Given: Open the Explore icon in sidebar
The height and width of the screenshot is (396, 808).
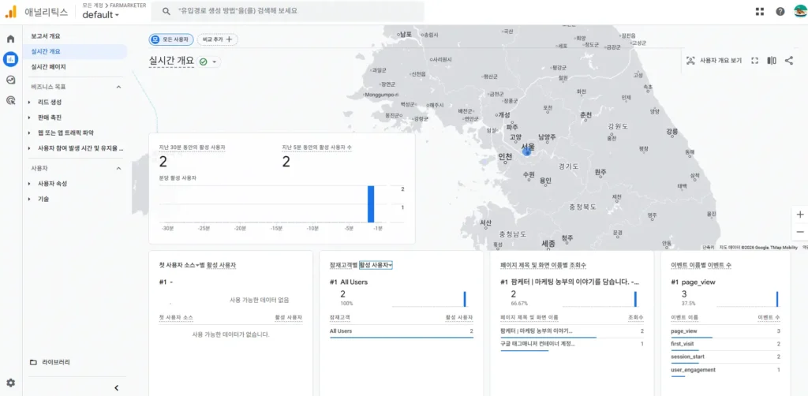Looking at the screenshot, I should 11,80.
